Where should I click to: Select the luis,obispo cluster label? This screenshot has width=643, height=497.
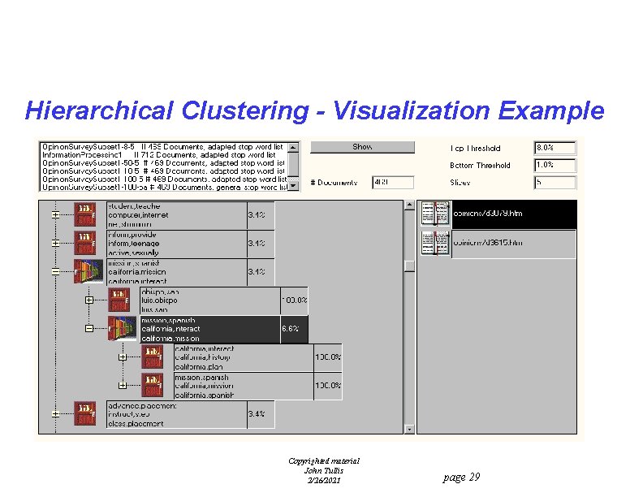(210, 300)
